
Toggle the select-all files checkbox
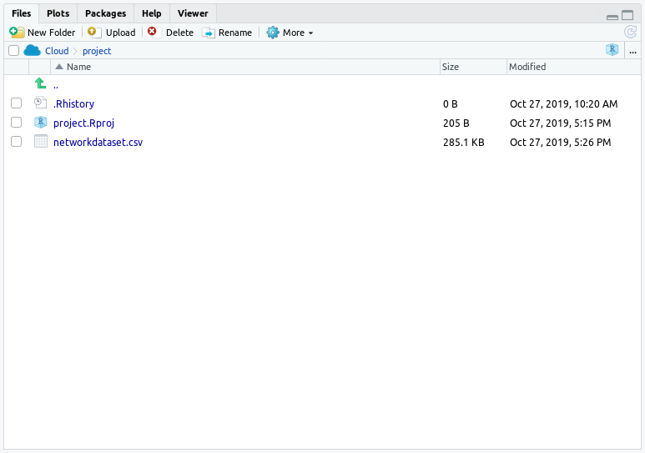pos(13,51)
